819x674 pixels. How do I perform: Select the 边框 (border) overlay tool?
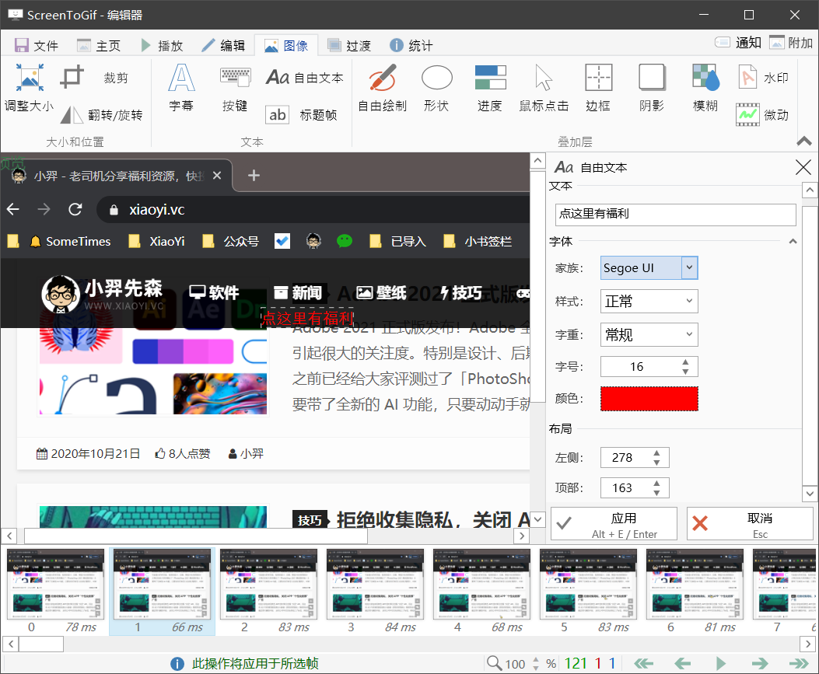(597, 86)
